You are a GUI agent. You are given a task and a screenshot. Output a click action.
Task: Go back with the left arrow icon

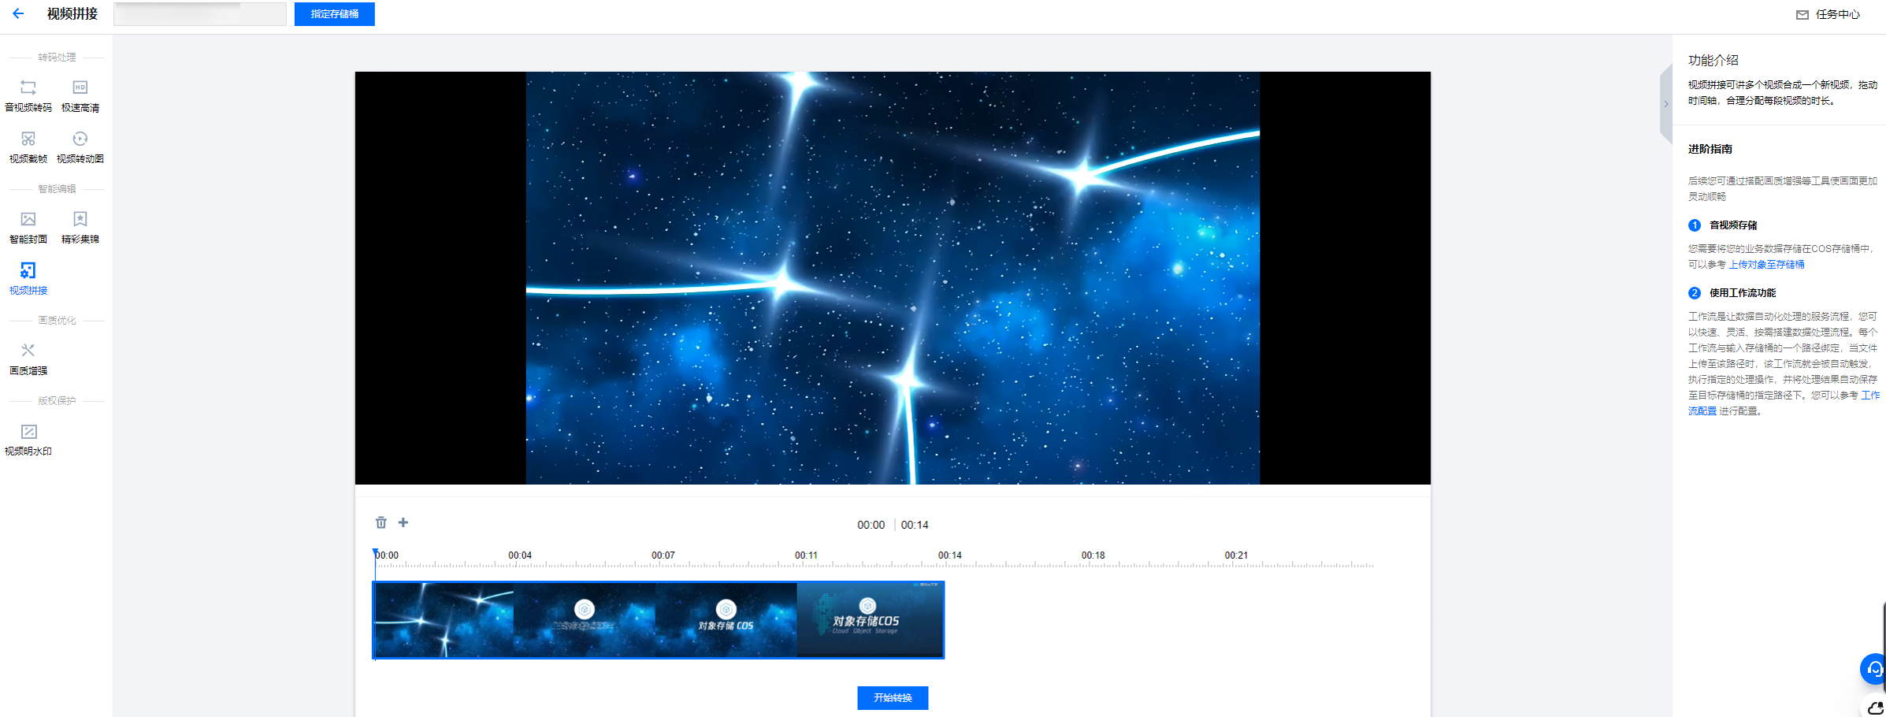(18, 13)
